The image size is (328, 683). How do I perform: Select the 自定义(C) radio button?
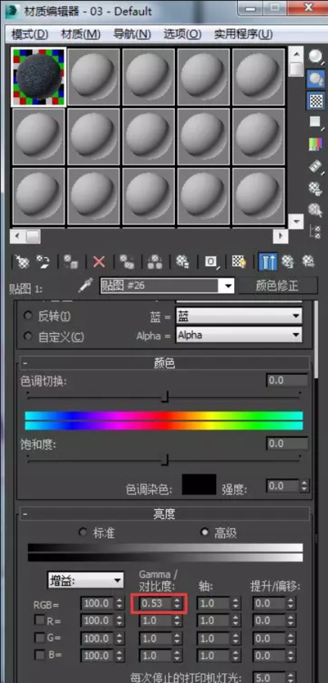(x=29, y=336)
